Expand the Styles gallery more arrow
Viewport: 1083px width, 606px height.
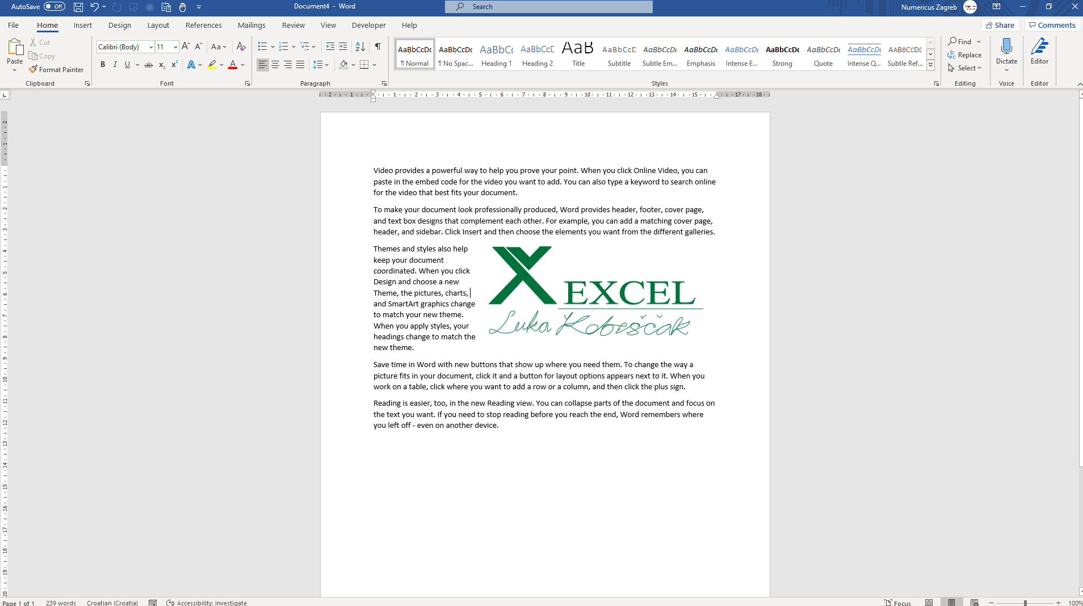[930, 65]
